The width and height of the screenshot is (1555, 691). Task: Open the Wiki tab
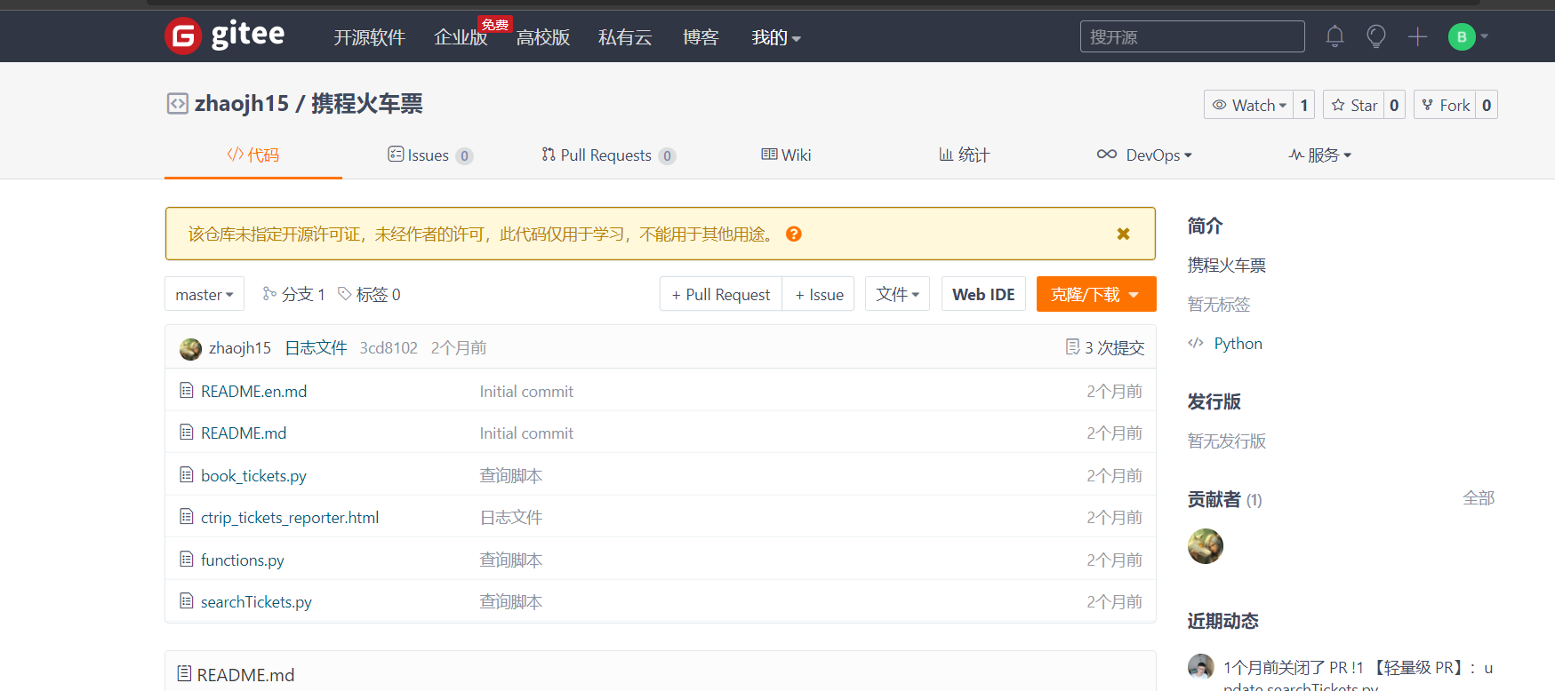(786, 155)
